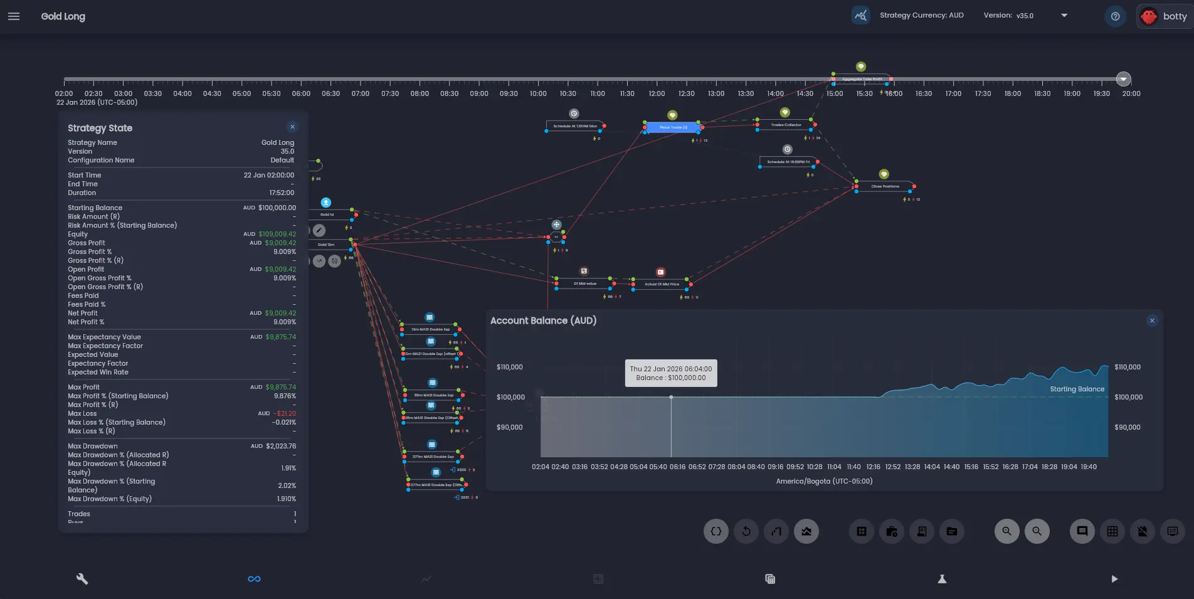Toggle the comments speech bubble button
1194x599 pixels.
tap(1082, 531)
